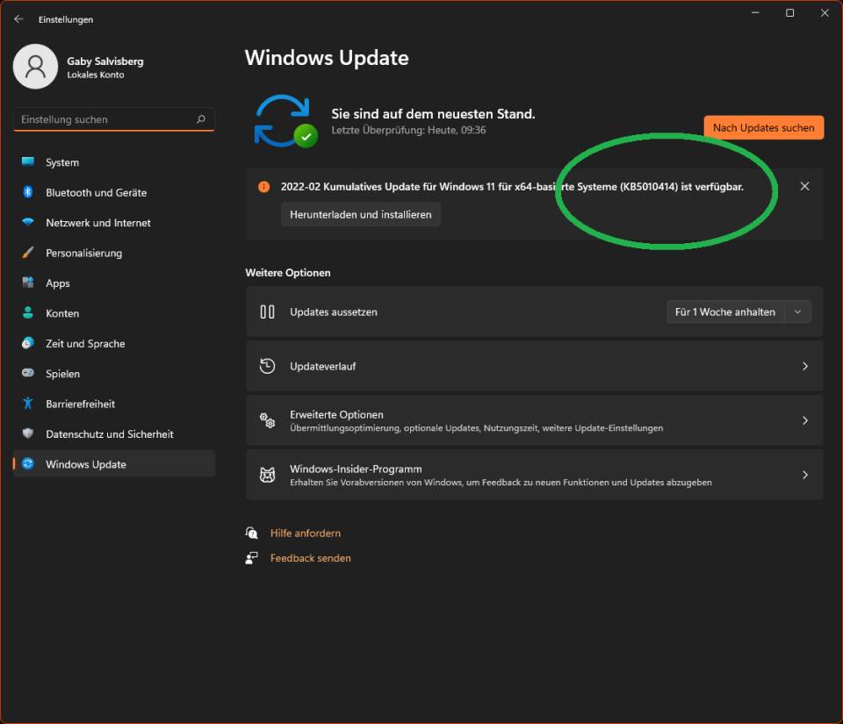The height and width of the screenshot is (724, 843).
Task: Click 'Letzte Überprüfung: Heute, 09:36' text
Action: coord(408,130)
